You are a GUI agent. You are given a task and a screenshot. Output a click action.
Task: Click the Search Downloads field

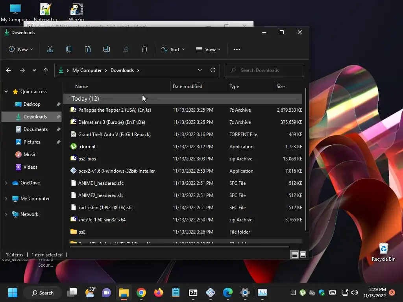point(264,70)
